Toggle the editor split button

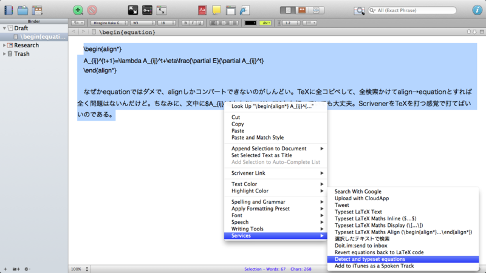482,32
